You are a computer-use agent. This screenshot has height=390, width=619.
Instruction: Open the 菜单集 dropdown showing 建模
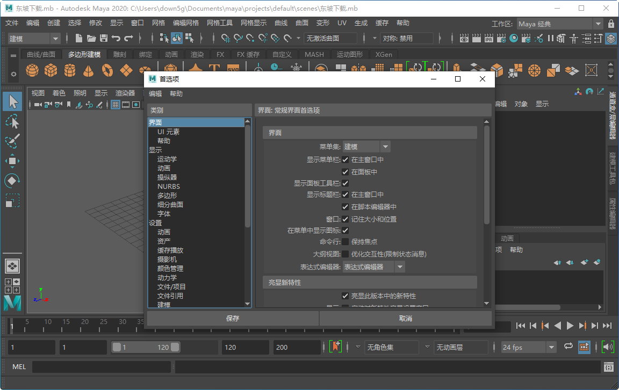click(x=385, y=146)
